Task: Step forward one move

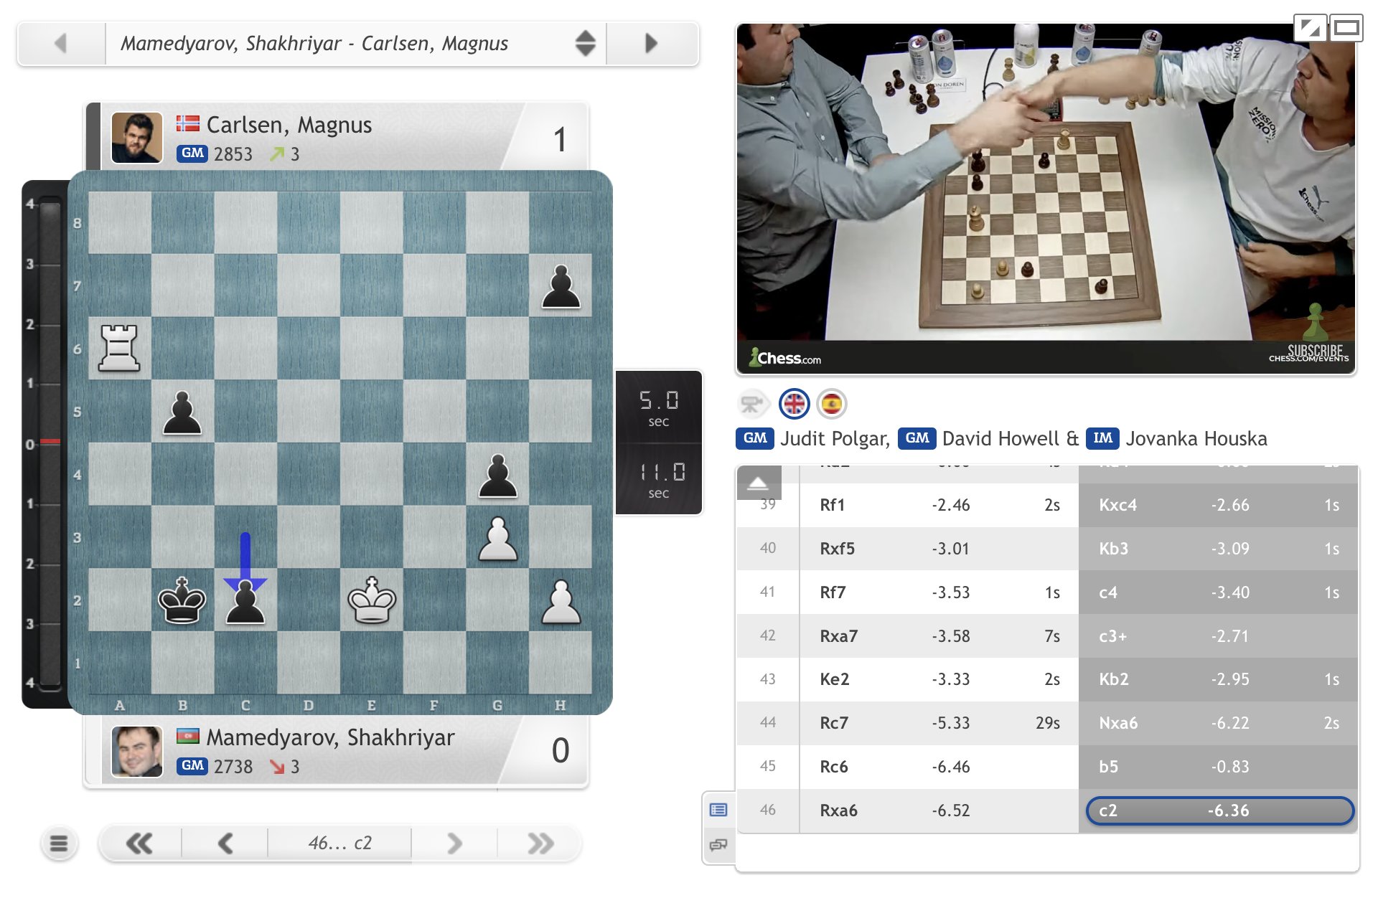Action: (454, 843)
